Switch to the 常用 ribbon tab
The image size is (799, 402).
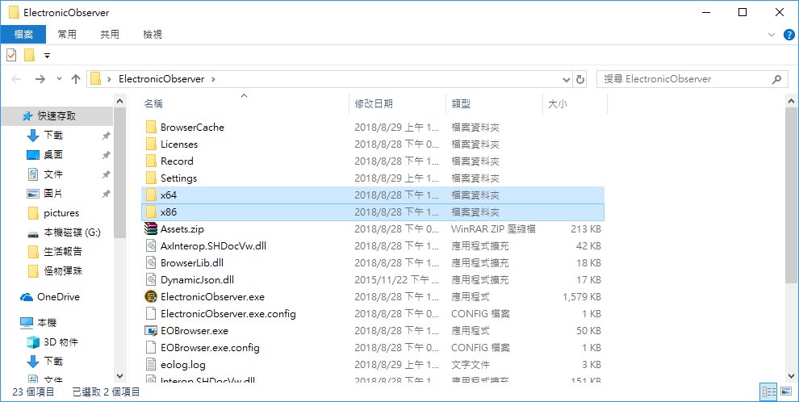point(67,34)
